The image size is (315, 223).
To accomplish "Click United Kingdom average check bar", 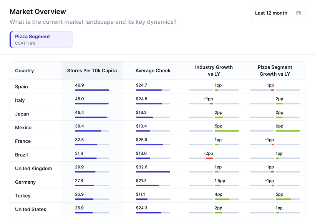I will pos(153,172).
